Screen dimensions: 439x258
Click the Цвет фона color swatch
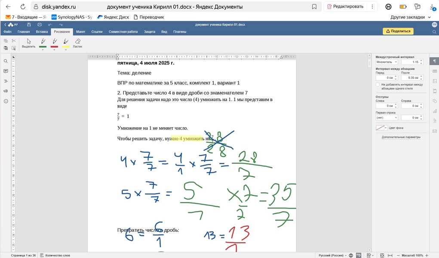(380, 128)
